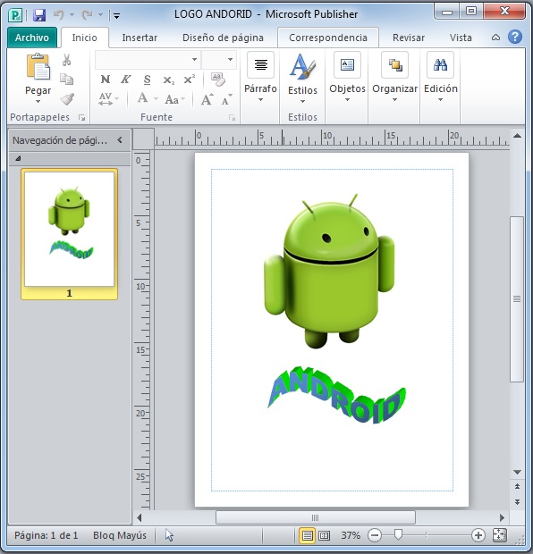The image size is (533, 554).
Task: Click the Character Spacing AV icon
Action: click(x=106, y=99)
